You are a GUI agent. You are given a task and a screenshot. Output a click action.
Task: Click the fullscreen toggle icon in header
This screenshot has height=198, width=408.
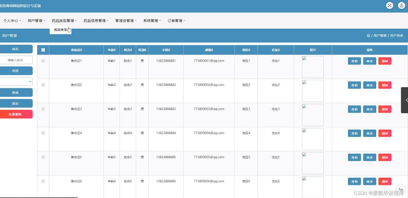[389, 6]
